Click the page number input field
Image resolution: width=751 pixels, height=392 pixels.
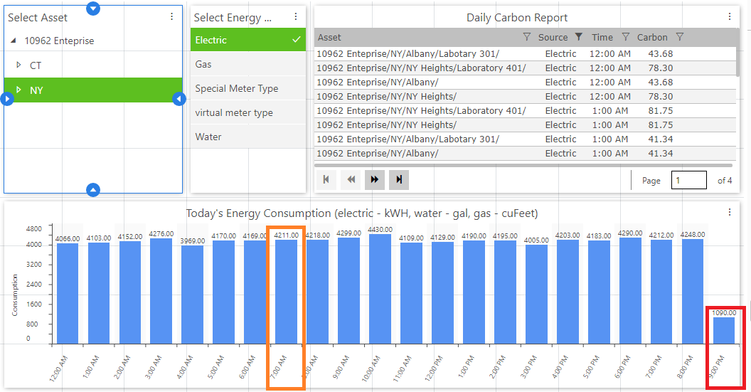688,180
